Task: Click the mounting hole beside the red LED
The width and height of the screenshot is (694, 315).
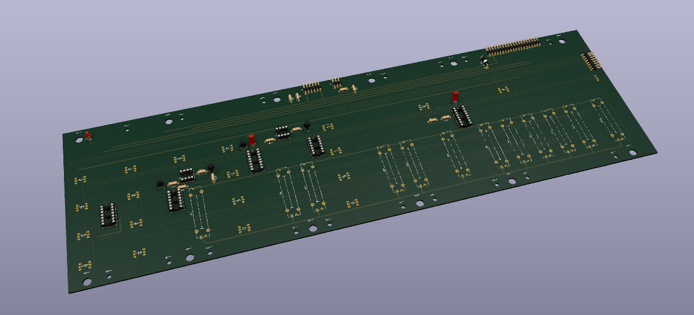Action: [79, 140]
